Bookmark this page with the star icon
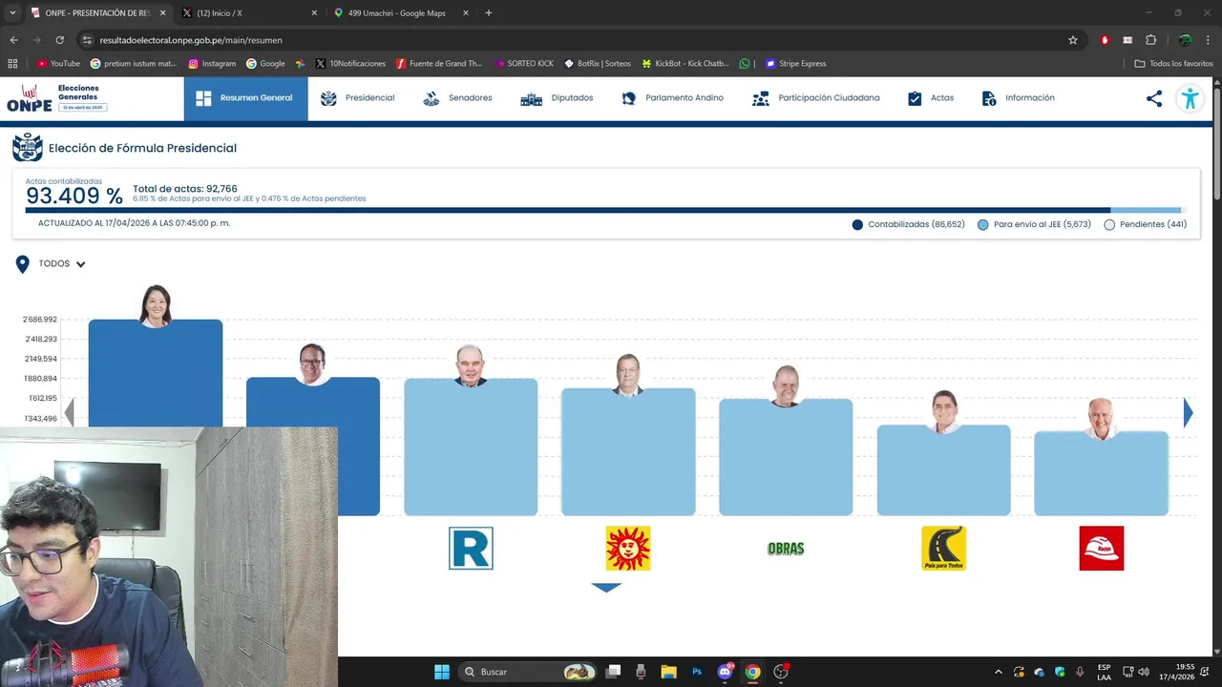Viewport: 1222px width, 687px height. click(1073, 40)
